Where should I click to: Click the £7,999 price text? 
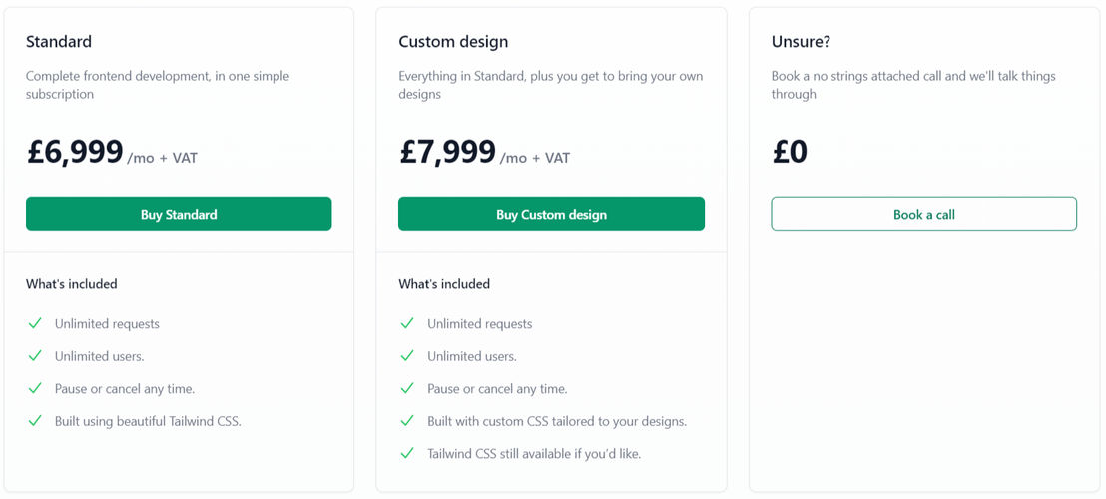click(447, 153)
